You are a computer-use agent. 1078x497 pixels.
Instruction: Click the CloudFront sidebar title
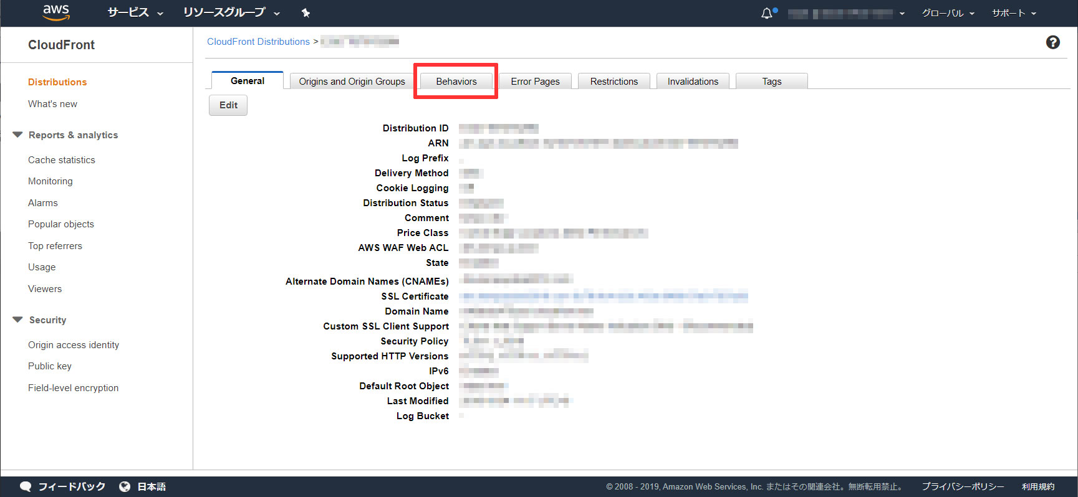coord(61,45)
